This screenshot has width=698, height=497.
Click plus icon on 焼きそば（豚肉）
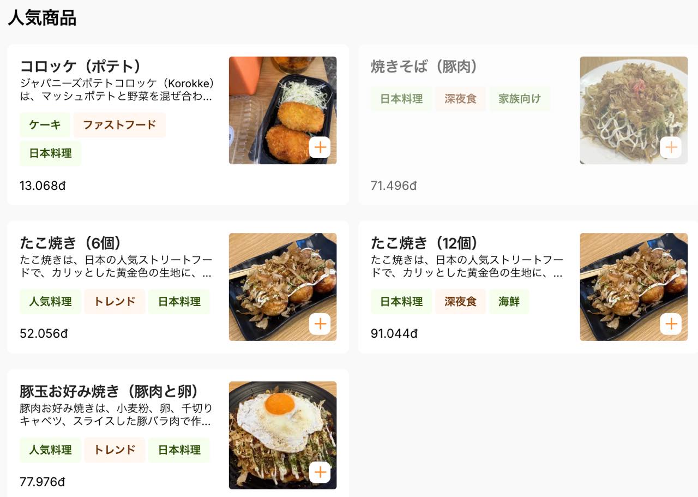pos(671,147)
